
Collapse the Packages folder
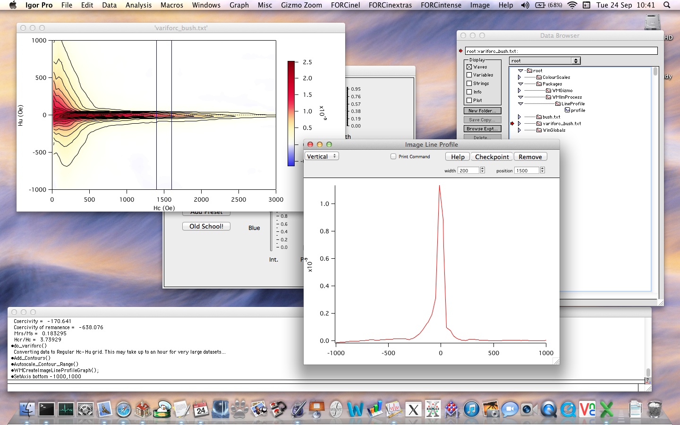click(x=520, y=84)
